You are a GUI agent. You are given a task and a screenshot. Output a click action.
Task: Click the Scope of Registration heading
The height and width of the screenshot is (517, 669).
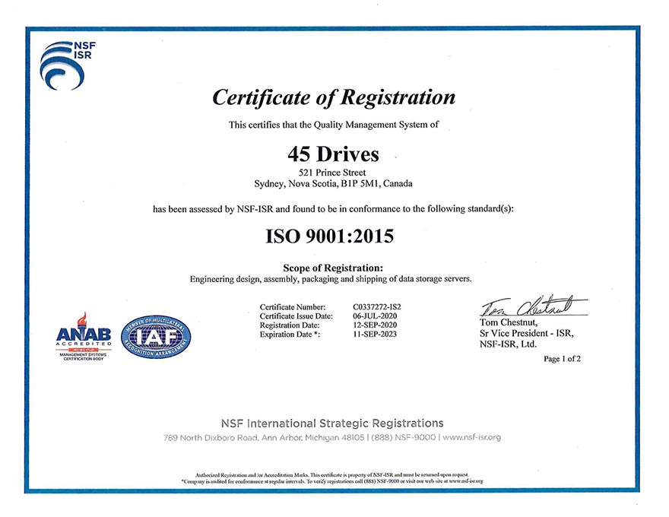(x=333, y=268)
